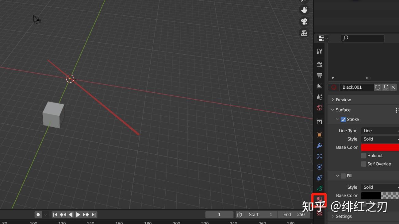The width and height of the screenshot is (399, 224).
Task: Activate the Move view hand gizmo
Action: [x=304, y=10]
